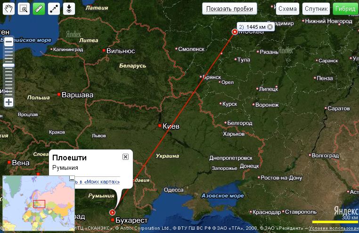359x233 pixels.
Task: Select the hand pan tool
Action: 8,8
